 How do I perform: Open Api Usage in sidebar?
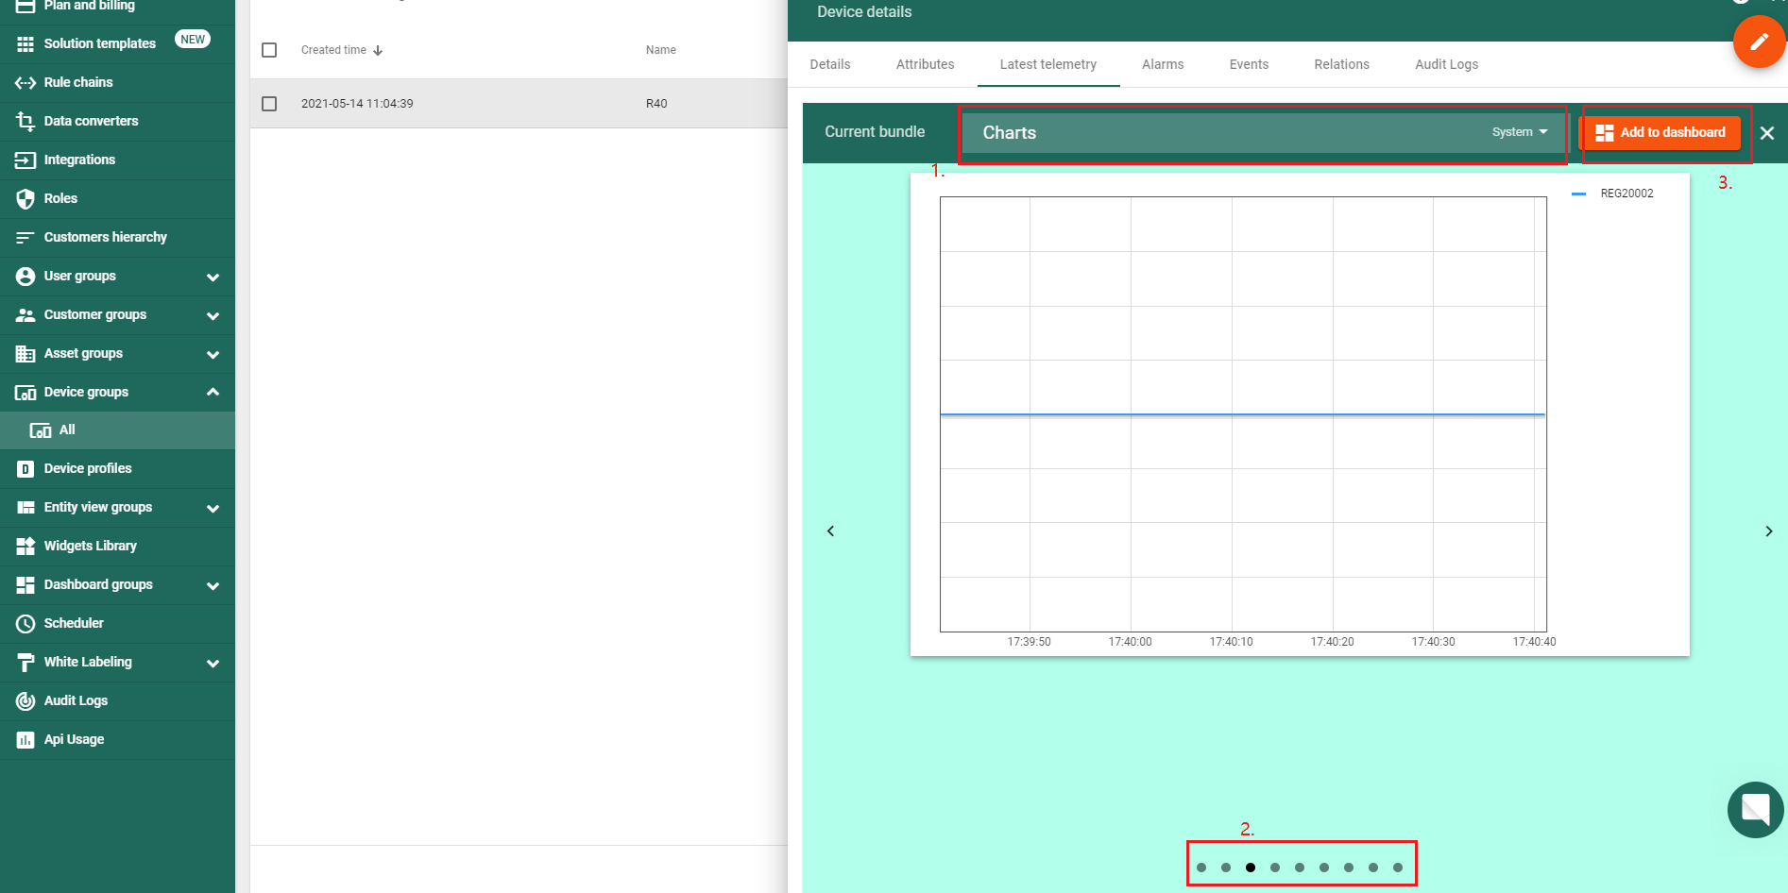(x=74, y=739)
